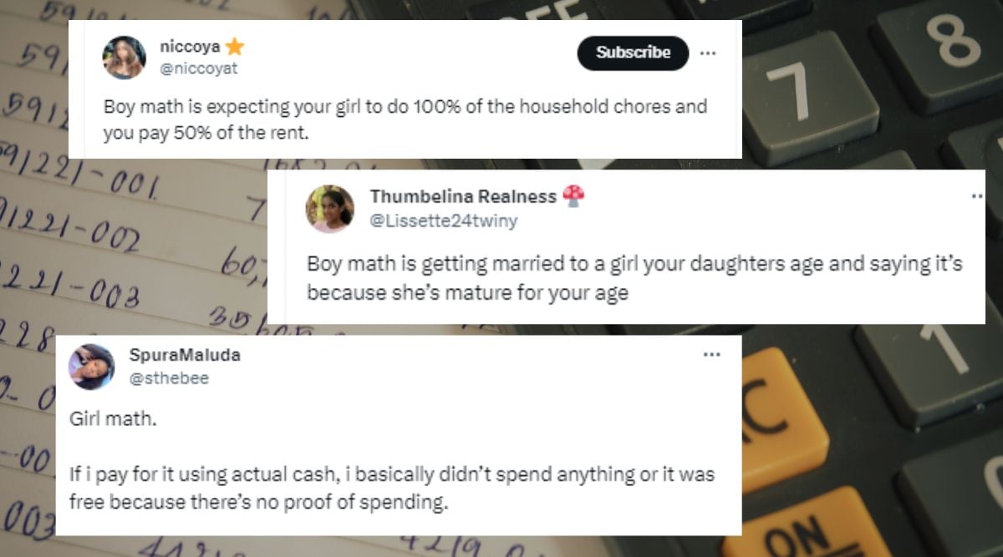This screenshot has height=557, width=1003.
Task: Click the Subscribe button on niccoya's post
Action: pos(633,53)
